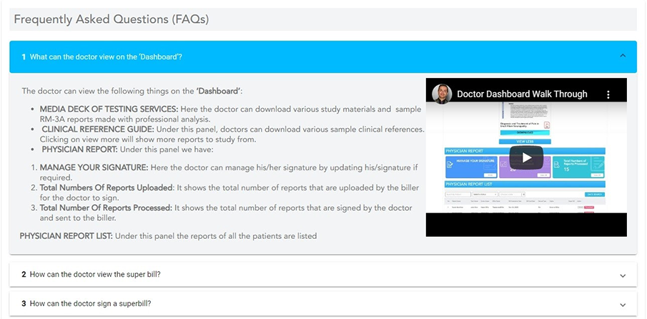
Task: Click the video uploader's profile avatar
Action: 441,94
